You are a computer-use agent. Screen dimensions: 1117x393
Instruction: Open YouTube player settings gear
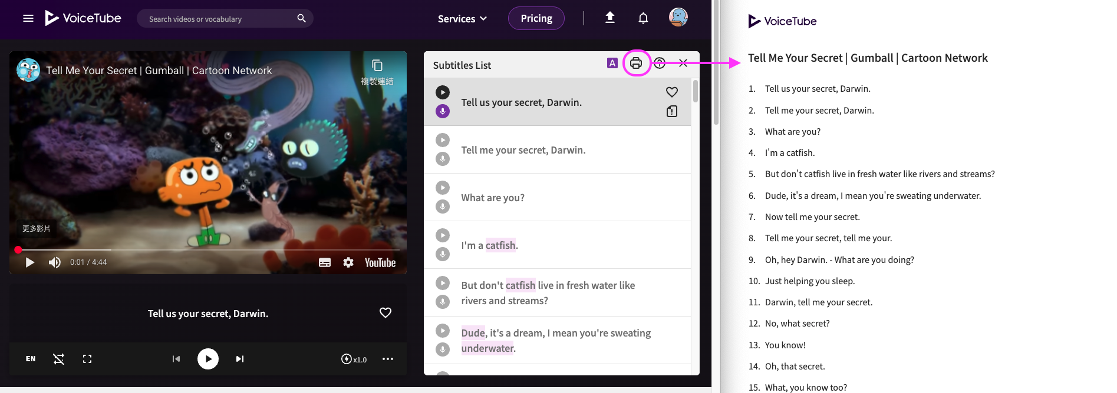coord(348,262)
